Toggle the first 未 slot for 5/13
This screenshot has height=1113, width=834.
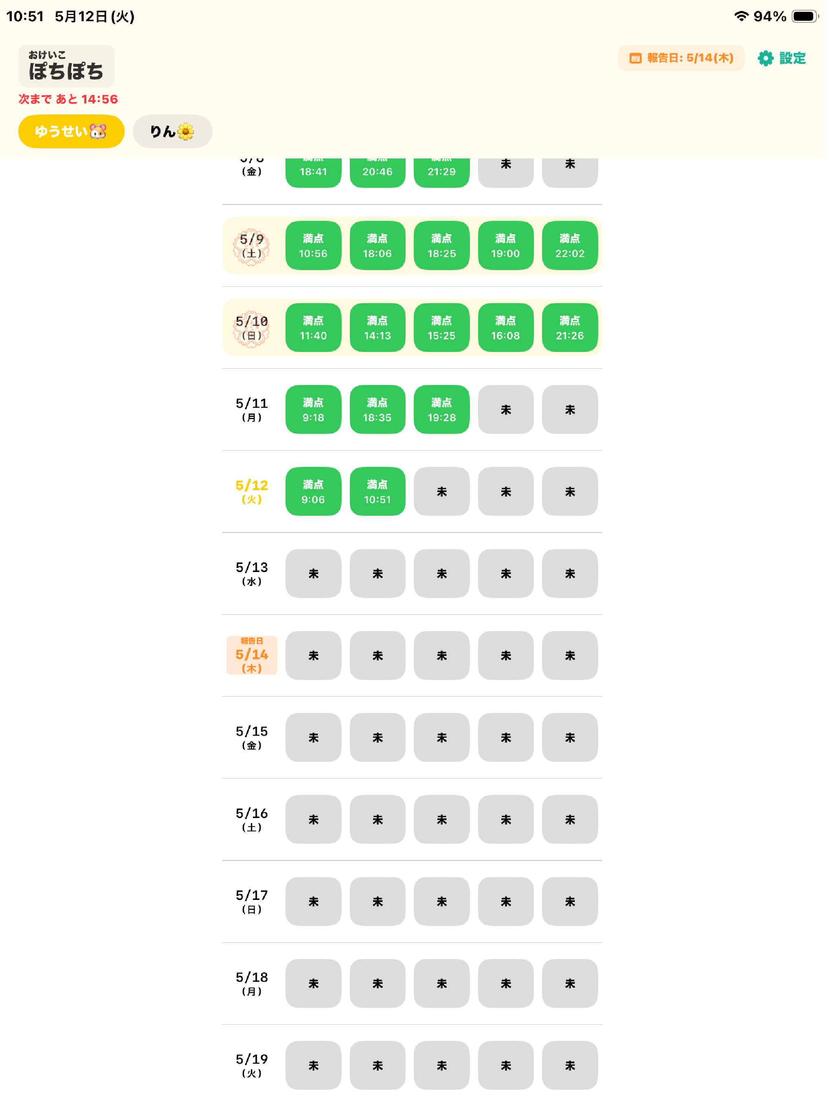pos(314,574)
